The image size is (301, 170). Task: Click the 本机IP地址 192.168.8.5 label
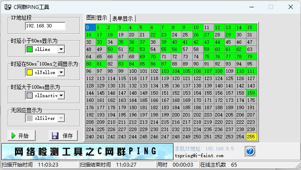[204, 149]
